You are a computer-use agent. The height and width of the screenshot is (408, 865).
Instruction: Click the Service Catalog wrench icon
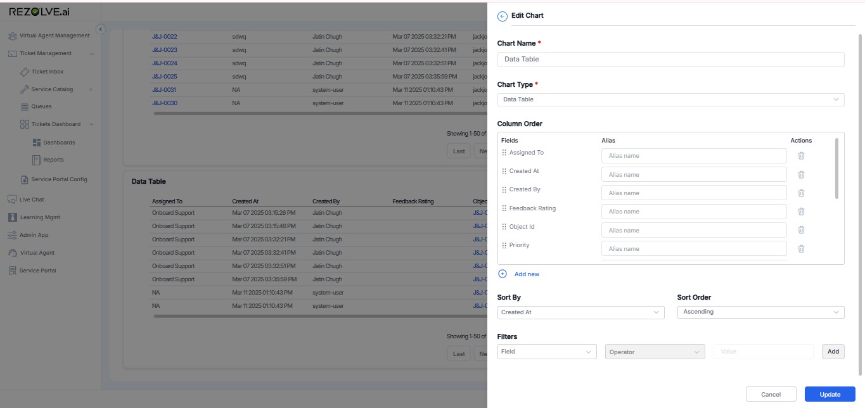pyautogui.click(x=25, y=89)
